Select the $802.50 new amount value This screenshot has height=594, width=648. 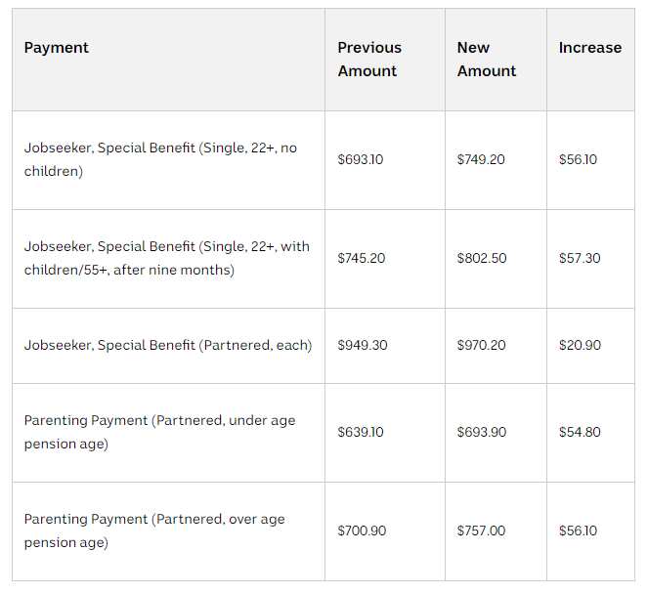coord(482,259)
